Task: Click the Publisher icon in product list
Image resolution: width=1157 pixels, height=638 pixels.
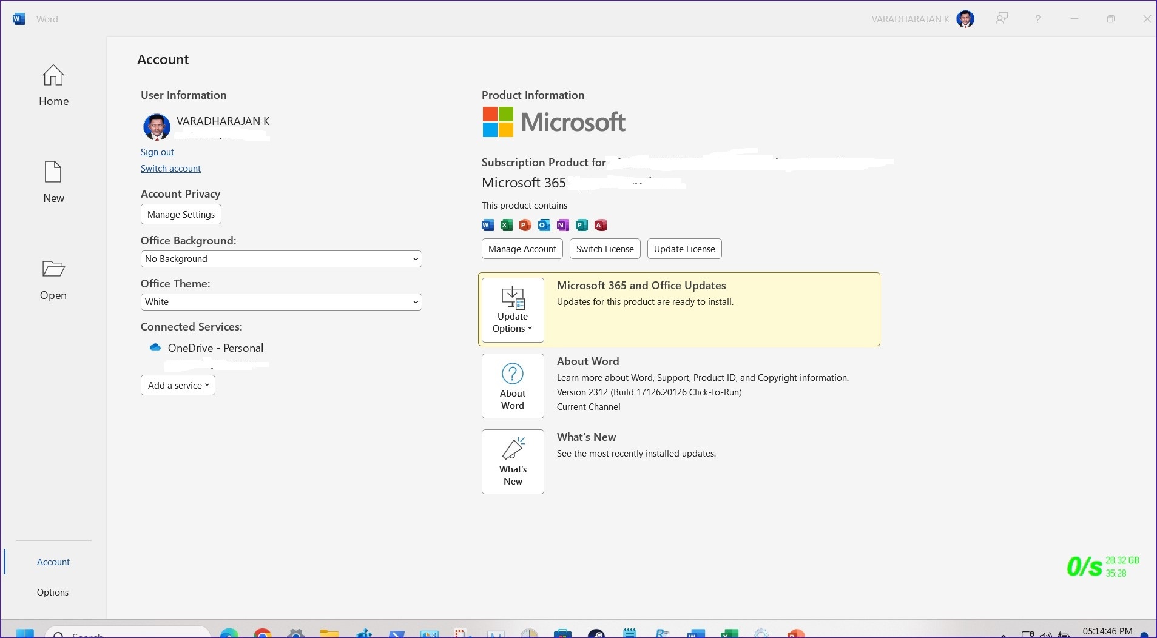Action: coord(582,225)
